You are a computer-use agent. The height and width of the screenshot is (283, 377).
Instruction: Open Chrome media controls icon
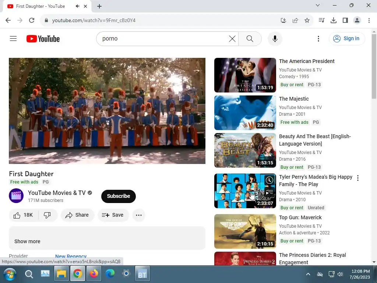click(x=321, y=21)
